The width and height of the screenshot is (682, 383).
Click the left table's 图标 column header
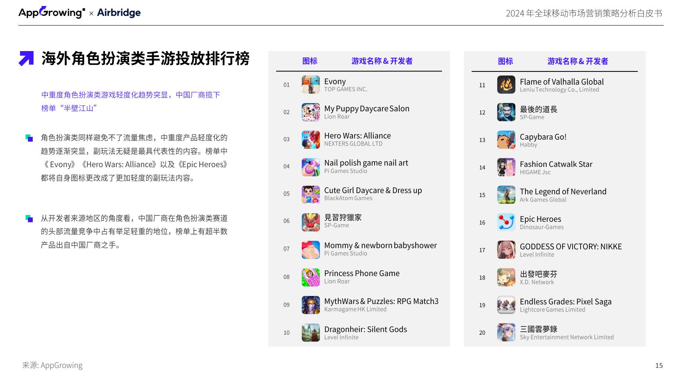[x=310, y=61]
